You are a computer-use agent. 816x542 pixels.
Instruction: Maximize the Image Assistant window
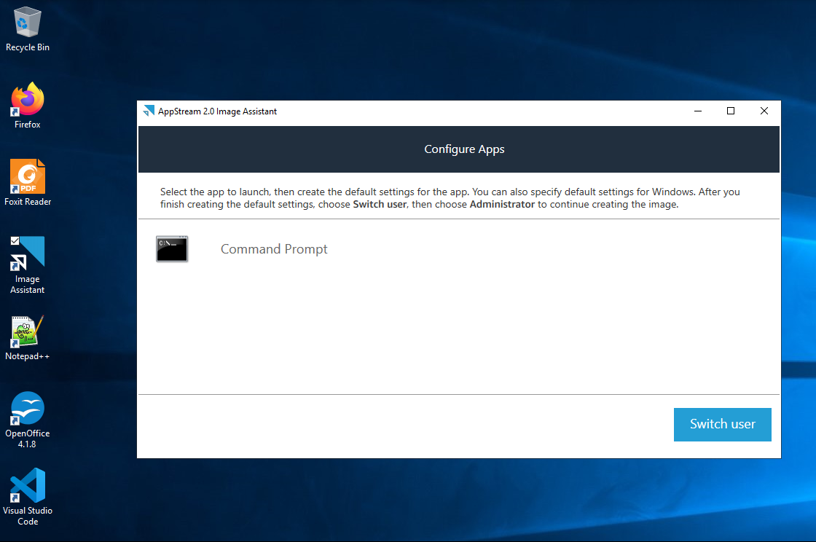pyautogui.click(x=731, y=111)
